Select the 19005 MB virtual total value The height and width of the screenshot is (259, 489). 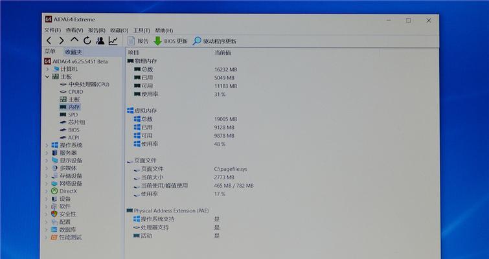click(x=226, y=119)
